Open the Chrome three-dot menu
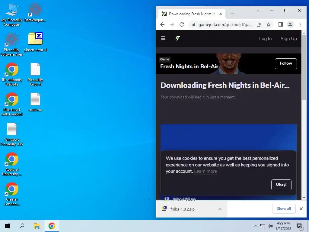 pyautogui.click(x=300, y=24)
